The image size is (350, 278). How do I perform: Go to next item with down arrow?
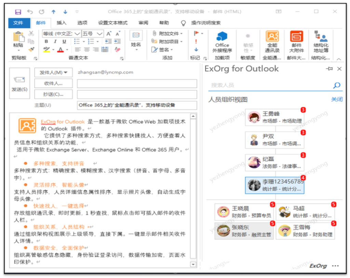coord(65,12)
